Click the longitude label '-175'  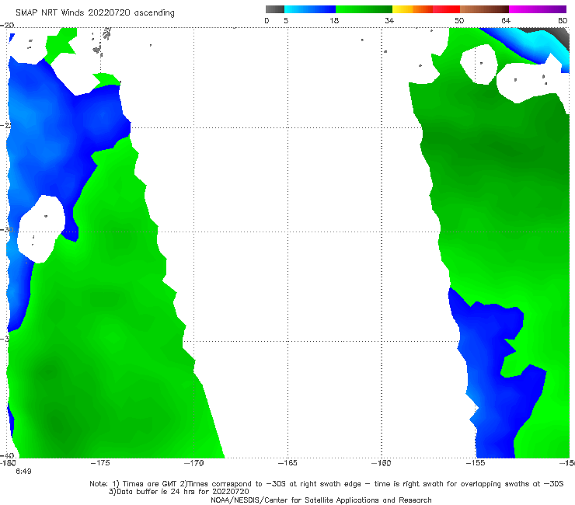point(100,463)
